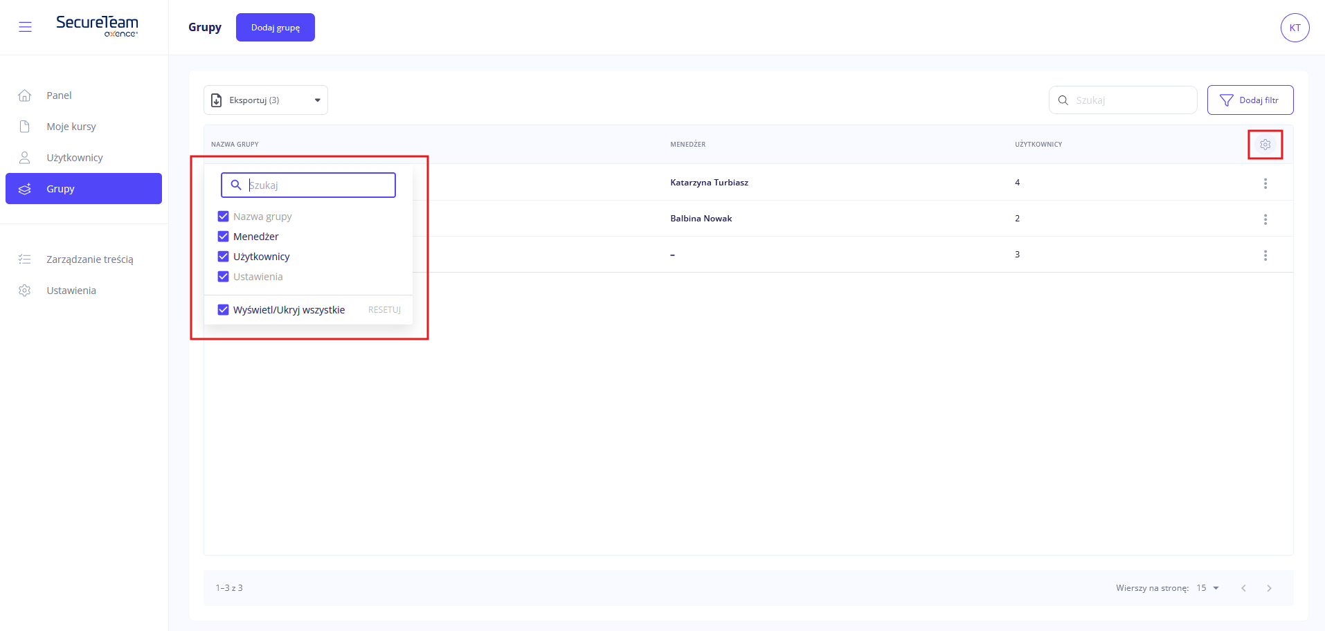Go to previous page arrow

(x=1243, y=588)
